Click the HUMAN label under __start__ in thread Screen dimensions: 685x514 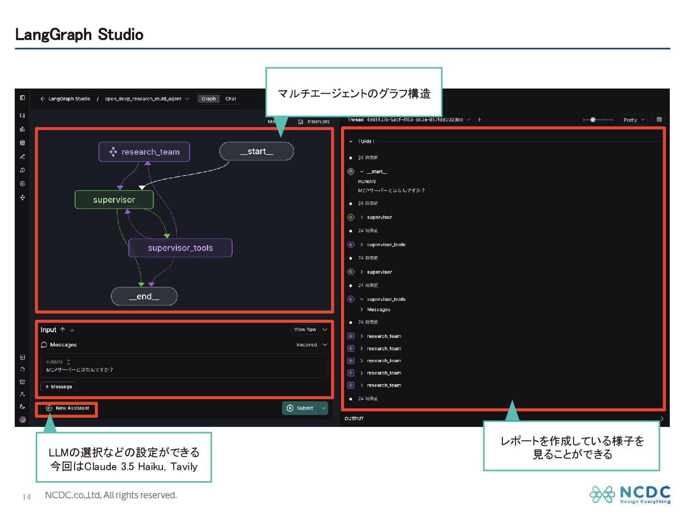tap(367, 182)
